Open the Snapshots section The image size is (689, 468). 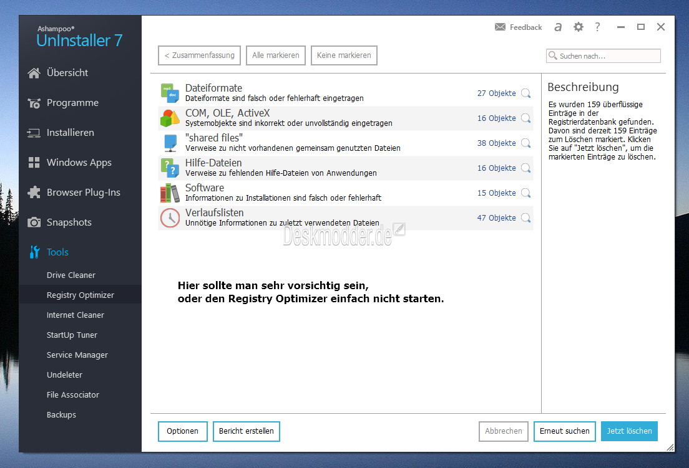click(x=69, y=222)
